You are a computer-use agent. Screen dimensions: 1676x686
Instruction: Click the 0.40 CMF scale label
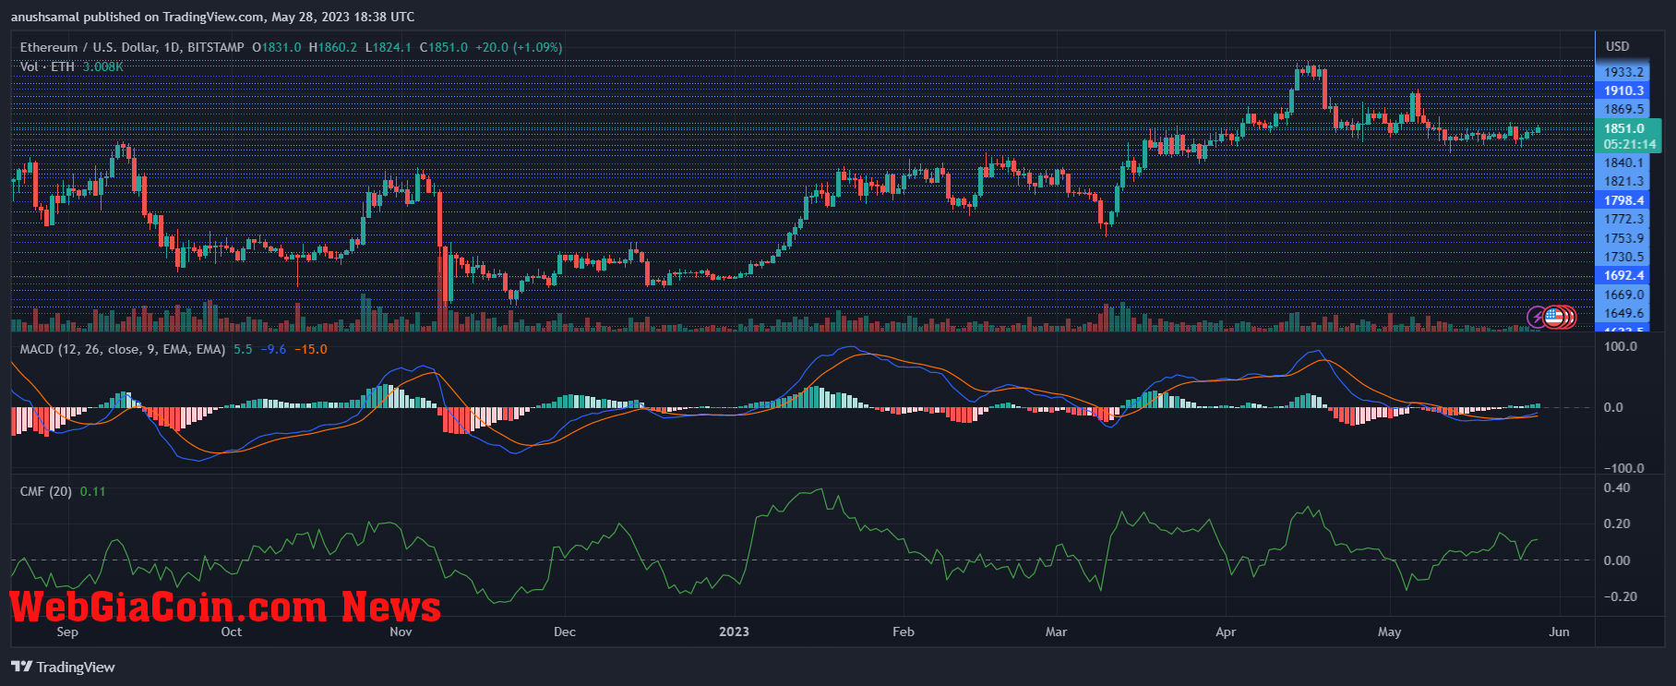click(1617, 487)
